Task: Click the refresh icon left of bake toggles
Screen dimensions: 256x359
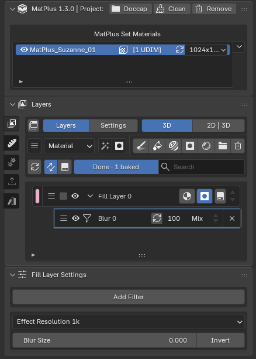Action: pyautogui.click(x=34, y=167)
